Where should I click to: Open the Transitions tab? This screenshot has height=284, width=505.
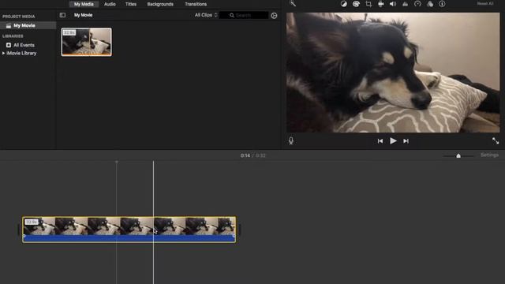196,4
